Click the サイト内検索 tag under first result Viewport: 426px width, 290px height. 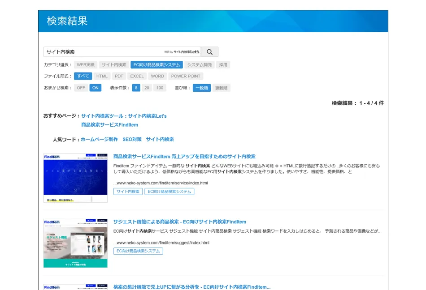(x=128, y=192)
